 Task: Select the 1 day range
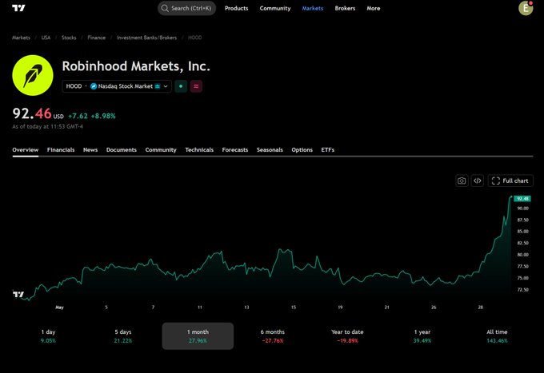pos(48,336)
